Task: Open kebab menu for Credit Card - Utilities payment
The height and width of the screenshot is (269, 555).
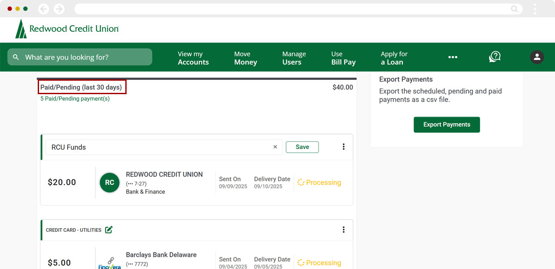Action: (x=343, y=230)
